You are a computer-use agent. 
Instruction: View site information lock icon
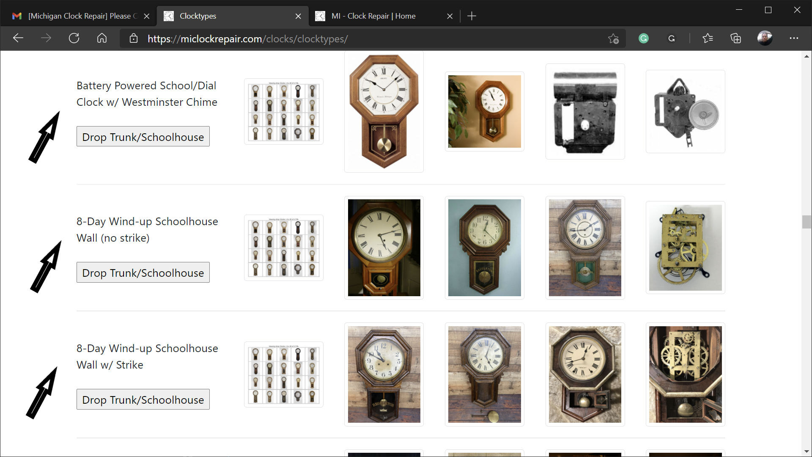(x=134, y=39)
